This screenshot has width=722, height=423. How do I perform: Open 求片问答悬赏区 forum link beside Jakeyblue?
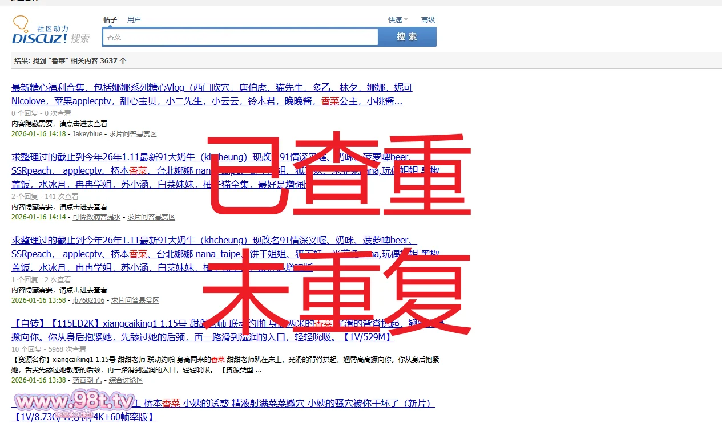point(133,134)
